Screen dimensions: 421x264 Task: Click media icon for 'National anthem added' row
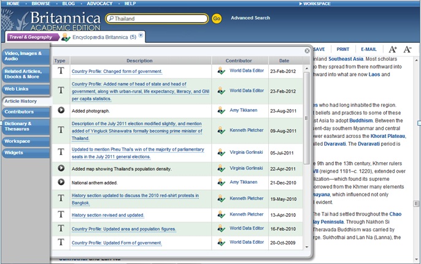pyautogui.click(x=61, y=182)
